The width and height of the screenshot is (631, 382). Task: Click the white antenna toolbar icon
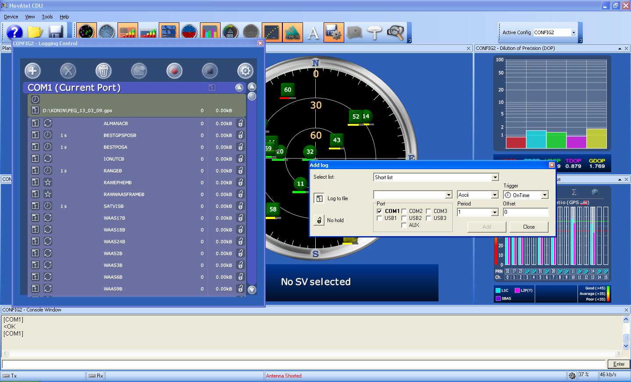375,32
